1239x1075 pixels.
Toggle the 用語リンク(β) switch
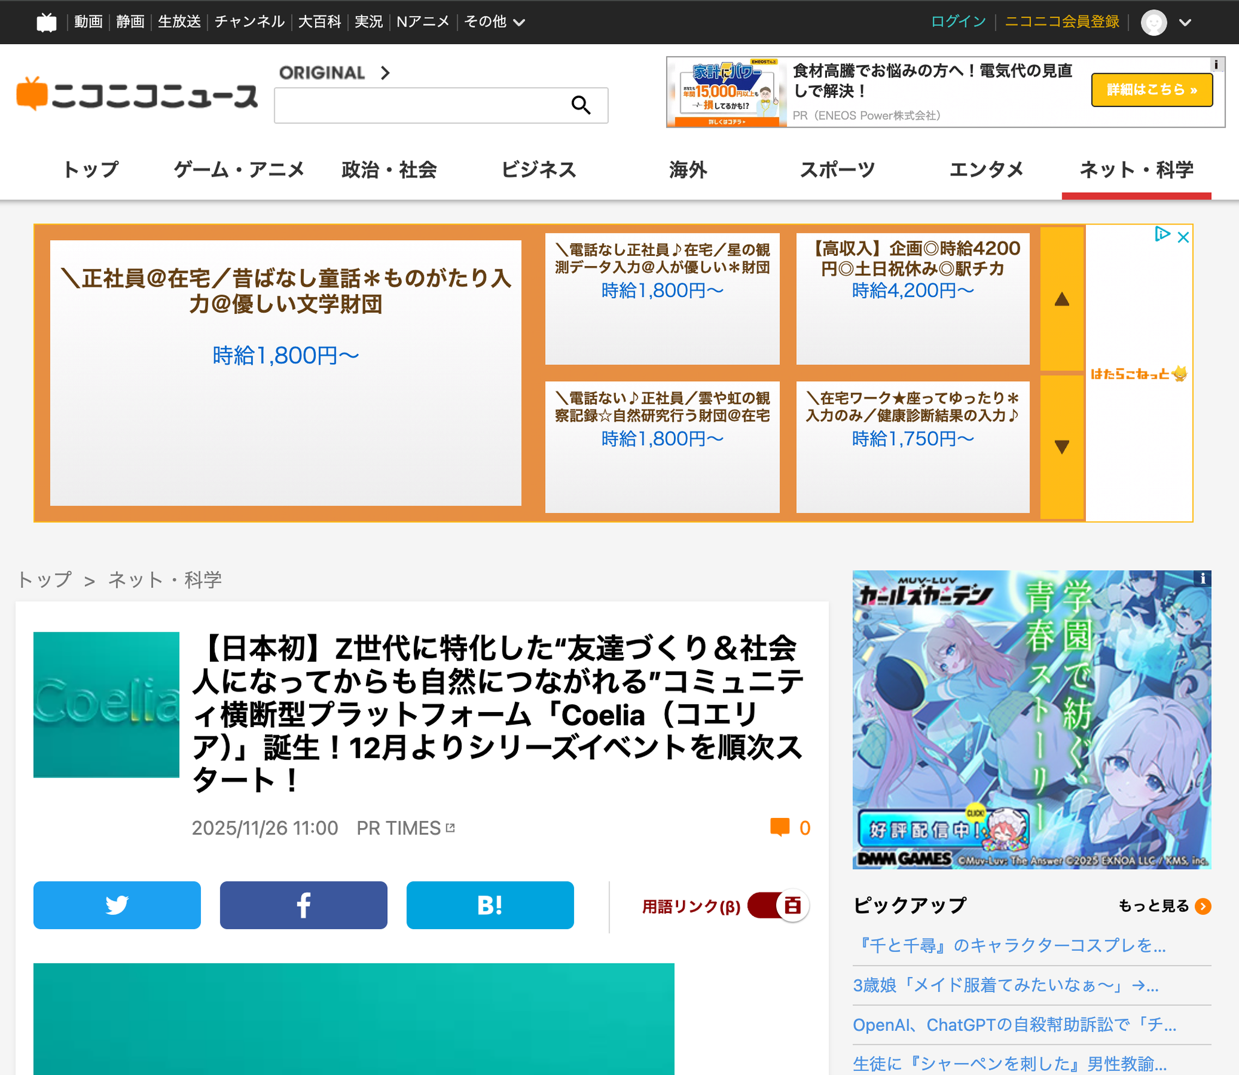777,906
